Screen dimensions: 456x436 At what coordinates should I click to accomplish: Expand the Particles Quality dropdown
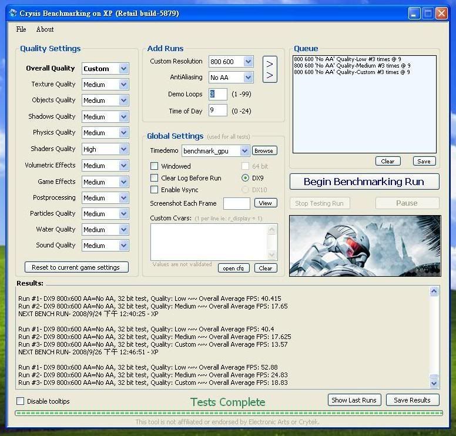pos(124,214)
